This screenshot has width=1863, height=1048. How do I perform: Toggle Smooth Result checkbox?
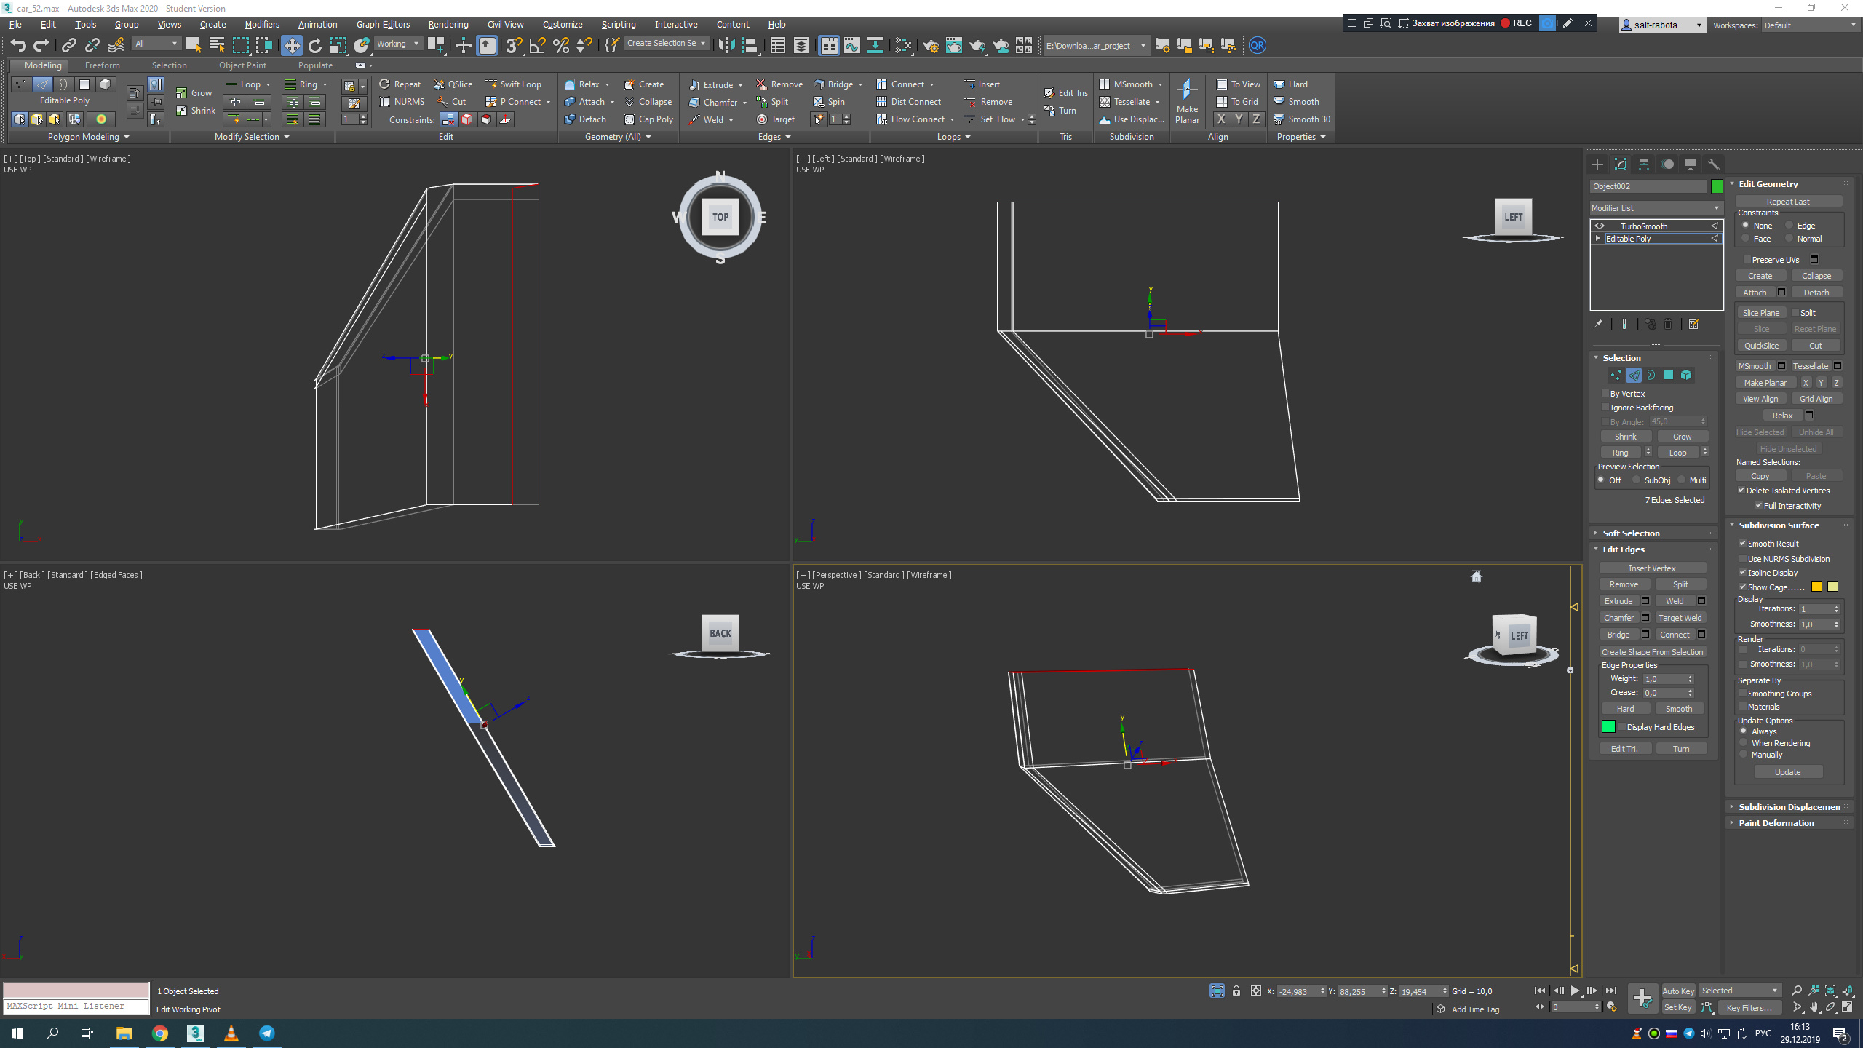[1743, 544]
